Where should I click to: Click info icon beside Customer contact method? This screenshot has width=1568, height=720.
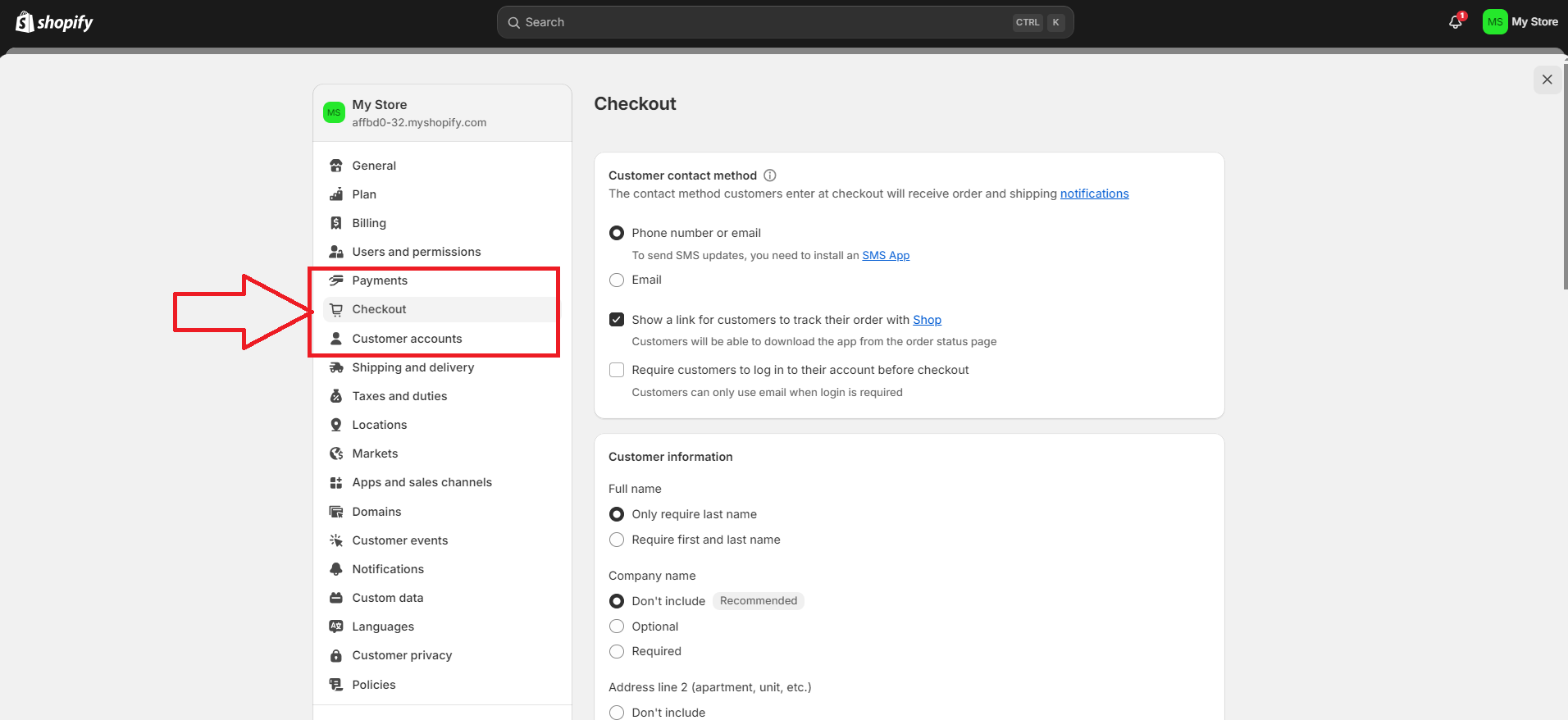coord(770,175)
